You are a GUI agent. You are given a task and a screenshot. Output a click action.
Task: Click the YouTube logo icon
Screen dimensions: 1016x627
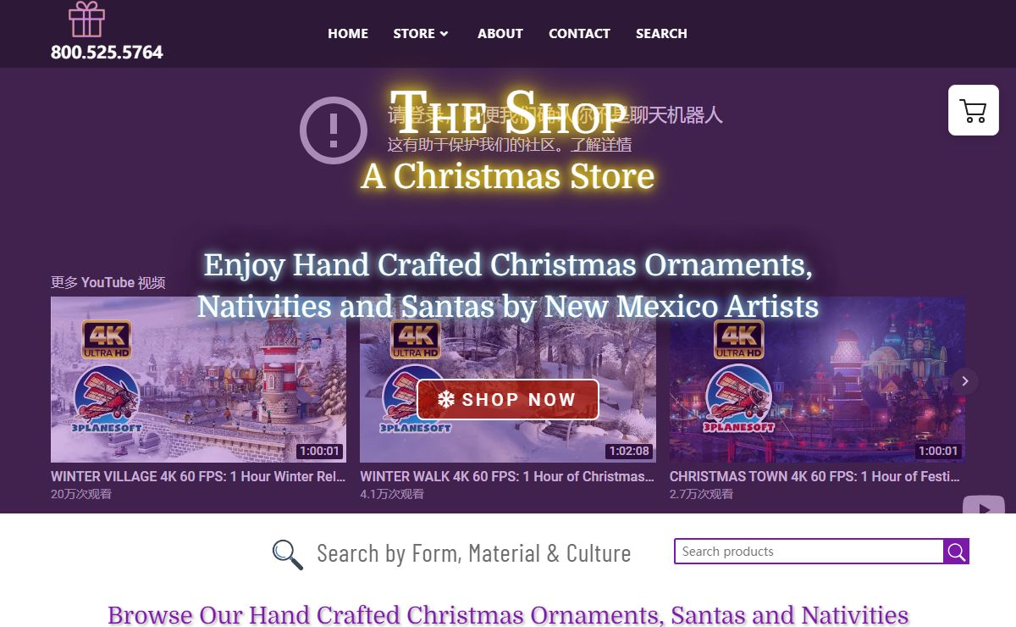click(x=984, y=508)
